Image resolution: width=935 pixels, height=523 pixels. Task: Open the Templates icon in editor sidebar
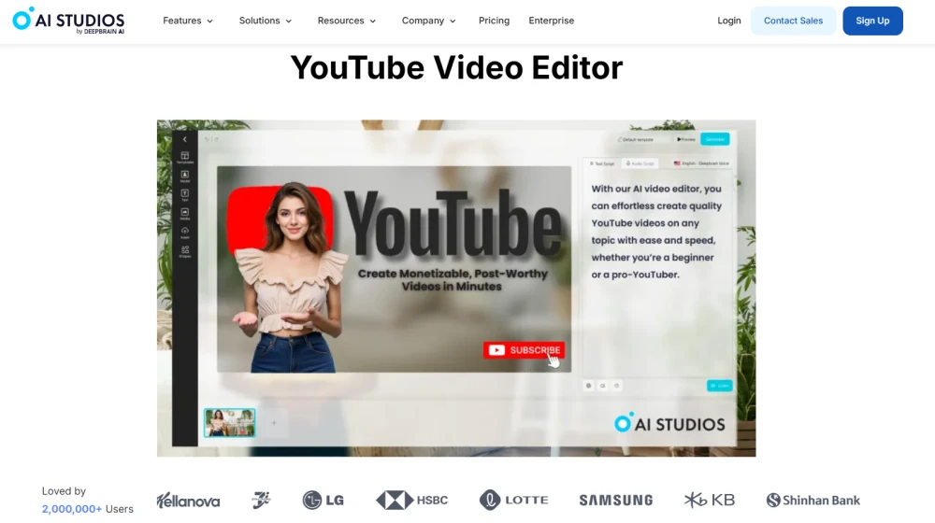coord(185,157)
